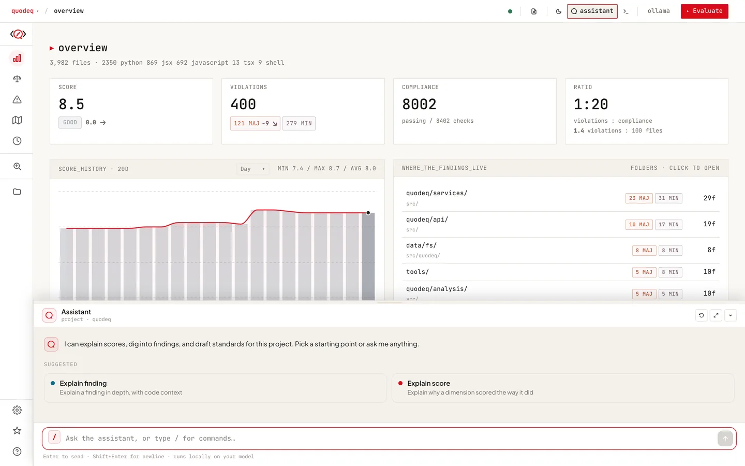Toggle the assistant panel button in top bar
The image size is (745, 466).
[592, 11]
